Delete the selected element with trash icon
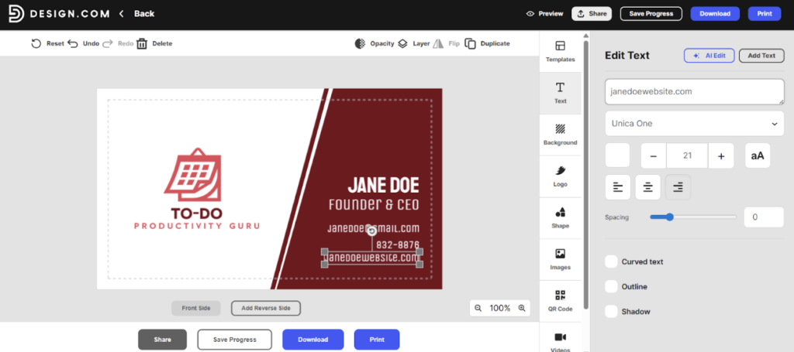 142,44
